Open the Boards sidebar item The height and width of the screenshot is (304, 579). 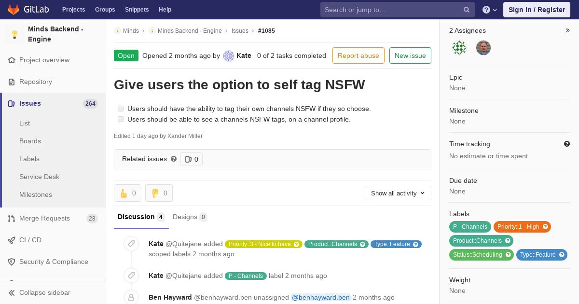[x=30, y=141]
